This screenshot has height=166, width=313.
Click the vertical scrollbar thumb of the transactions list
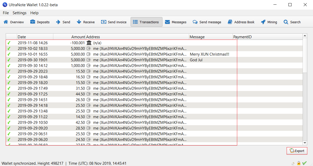click(x=305, y=55)
